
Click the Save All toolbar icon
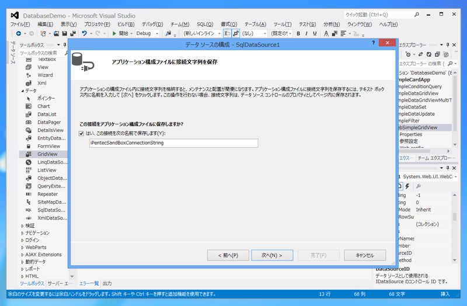coord(72,34)
